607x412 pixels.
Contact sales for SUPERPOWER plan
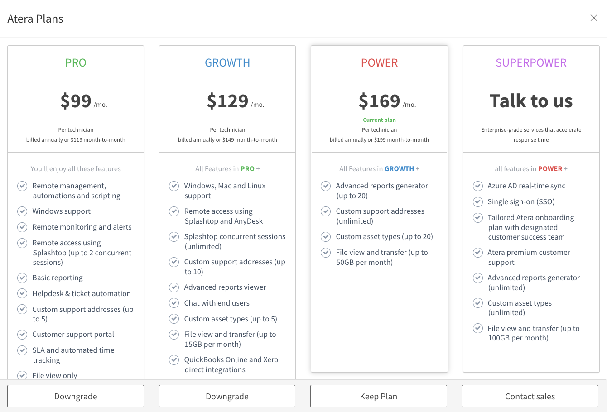[x=530, y=396]
